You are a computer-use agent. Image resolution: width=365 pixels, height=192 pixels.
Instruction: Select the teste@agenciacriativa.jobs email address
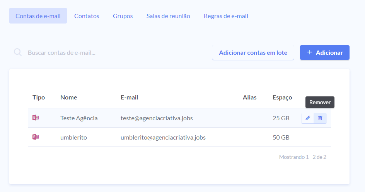[157, 118]
